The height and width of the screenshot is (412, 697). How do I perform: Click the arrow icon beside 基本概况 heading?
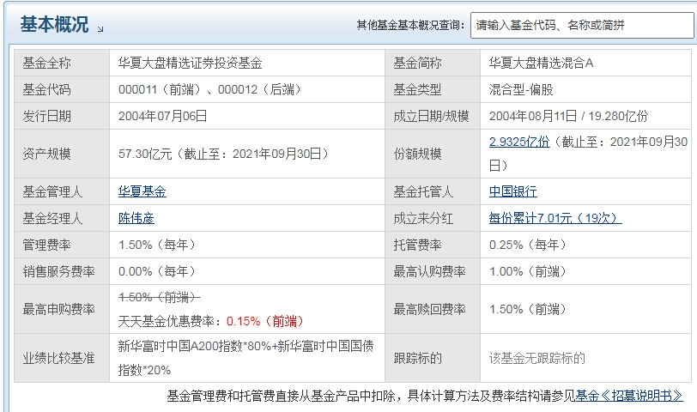(100, 29)
